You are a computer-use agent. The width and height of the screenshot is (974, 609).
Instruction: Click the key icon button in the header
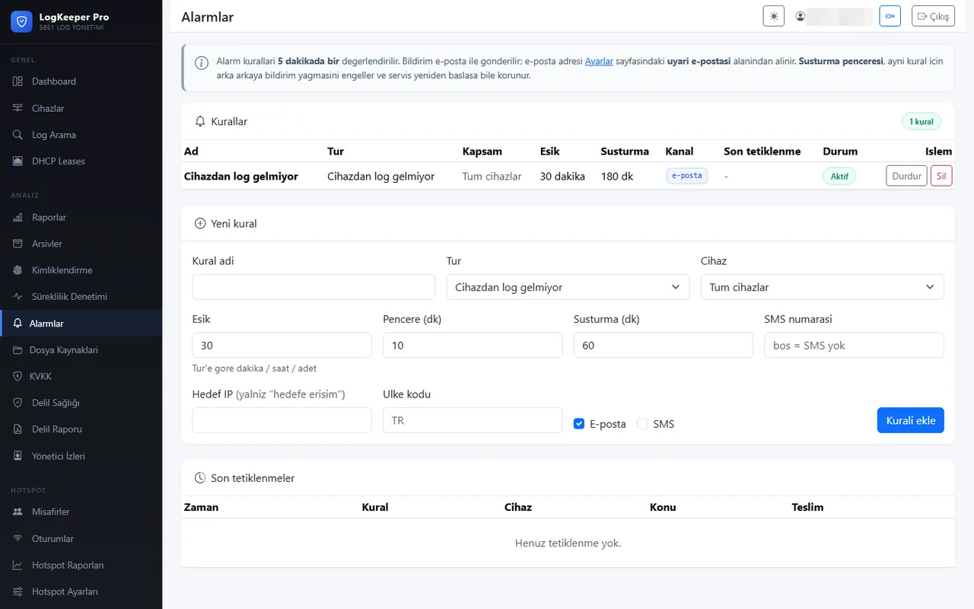click(890, 16)
